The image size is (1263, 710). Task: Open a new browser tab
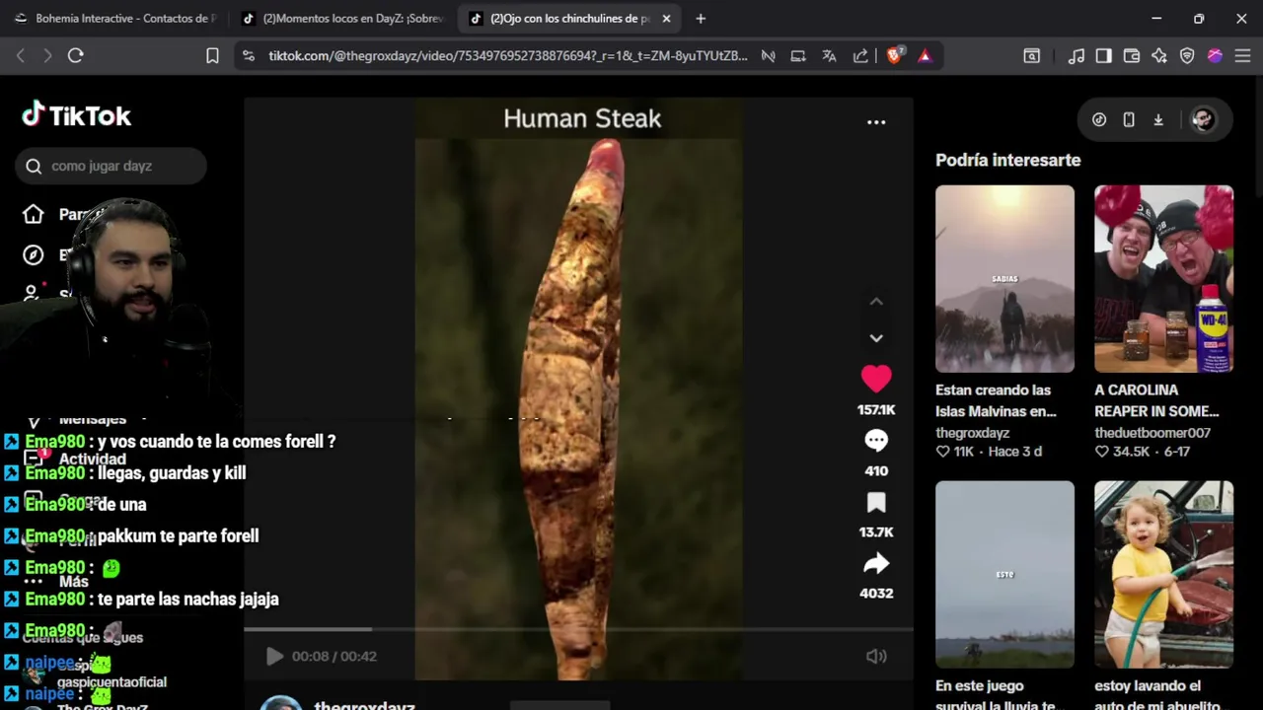coord(701,19)
